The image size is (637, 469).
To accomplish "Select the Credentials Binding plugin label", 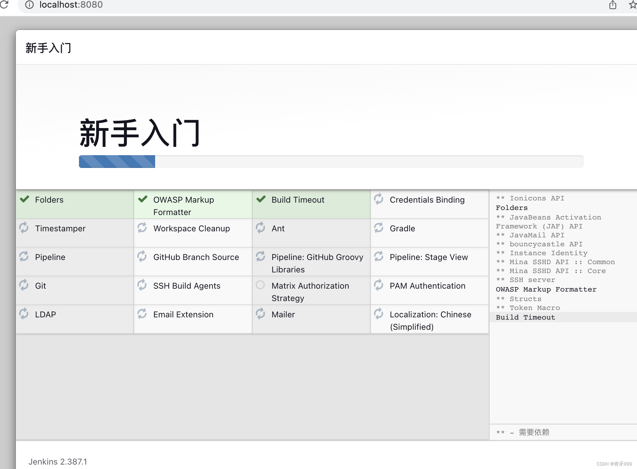I will coord(427,200).
